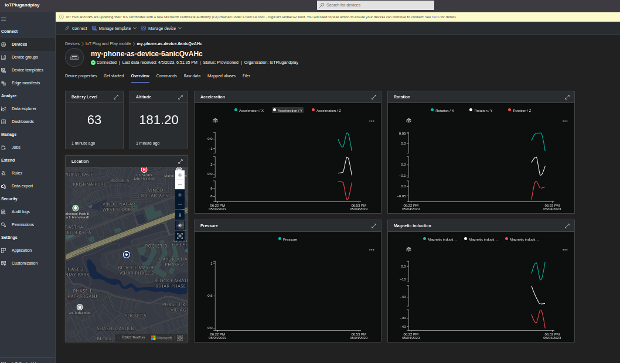The width and height of the screenshot is (620, 363).
Task: Open the Rotation chart layers icon
Action: point(408,120)
